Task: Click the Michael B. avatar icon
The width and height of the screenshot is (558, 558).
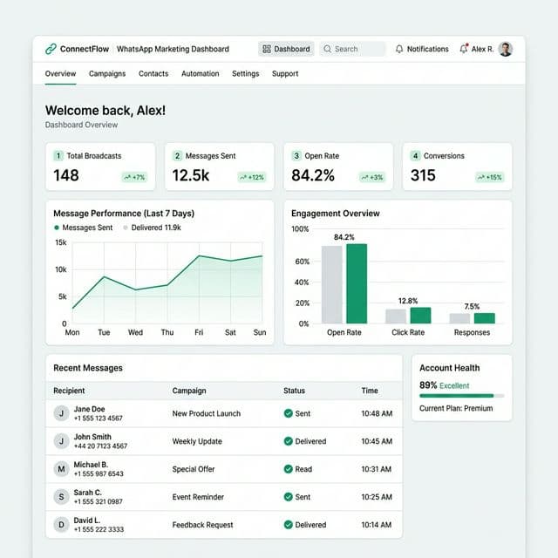Action: tap(61, 469)
